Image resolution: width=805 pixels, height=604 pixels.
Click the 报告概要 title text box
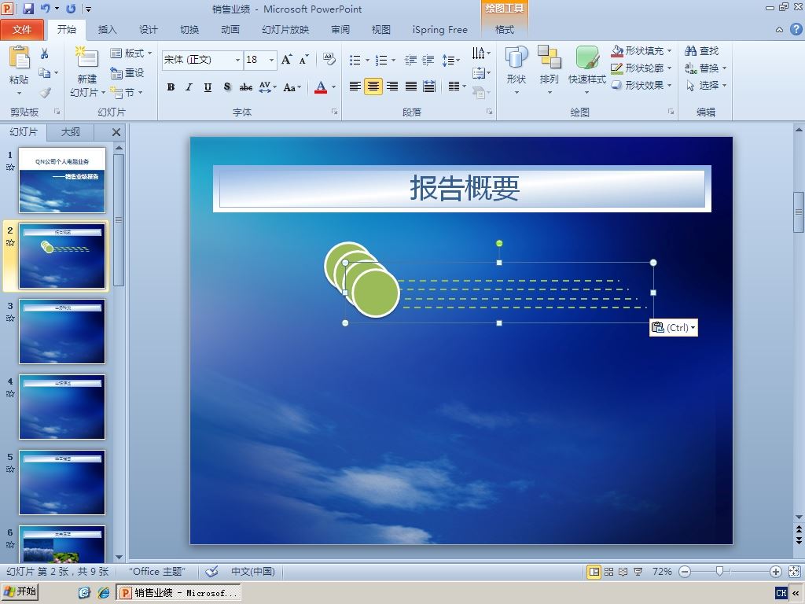click(462, 189)
